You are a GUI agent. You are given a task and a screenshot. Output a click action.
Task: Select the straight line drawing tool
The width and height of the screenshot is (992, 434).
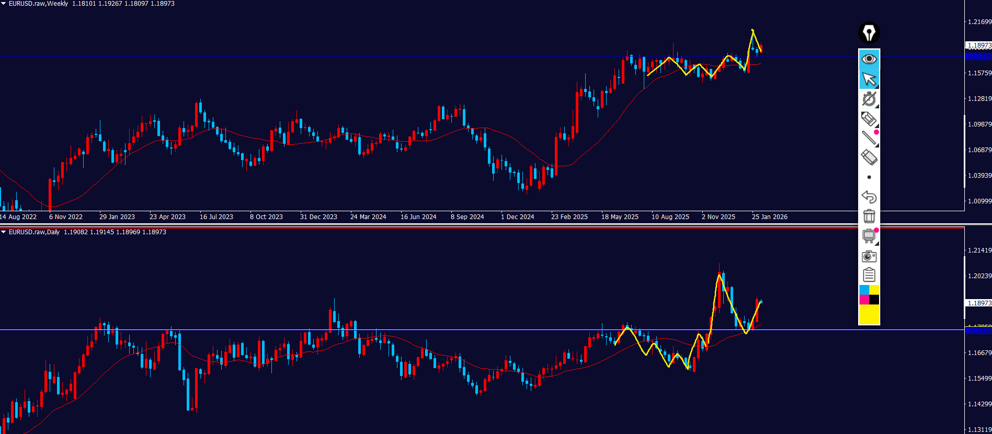869,138
